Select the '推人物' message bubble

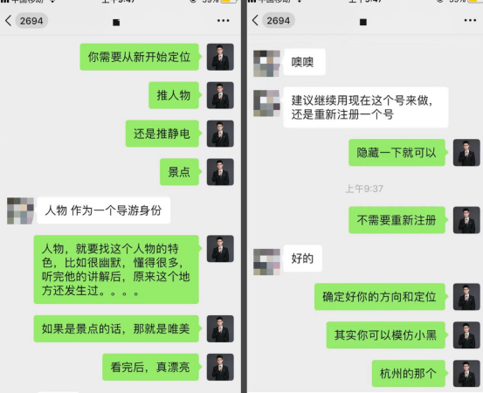175,95
